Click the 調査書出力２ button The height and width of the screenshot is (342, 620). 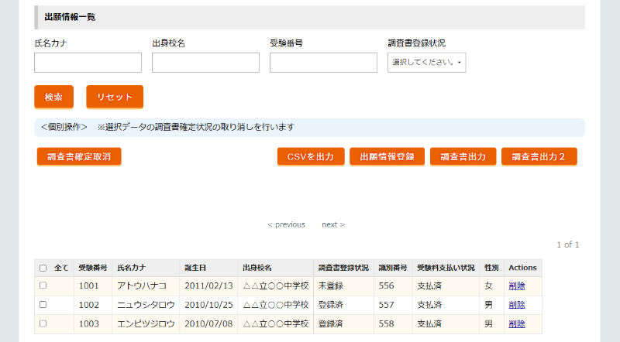pyautogui.click(x=539, y=157)
